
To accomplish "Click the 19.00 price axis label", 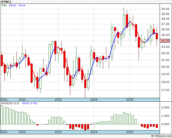I will [165, 74].
